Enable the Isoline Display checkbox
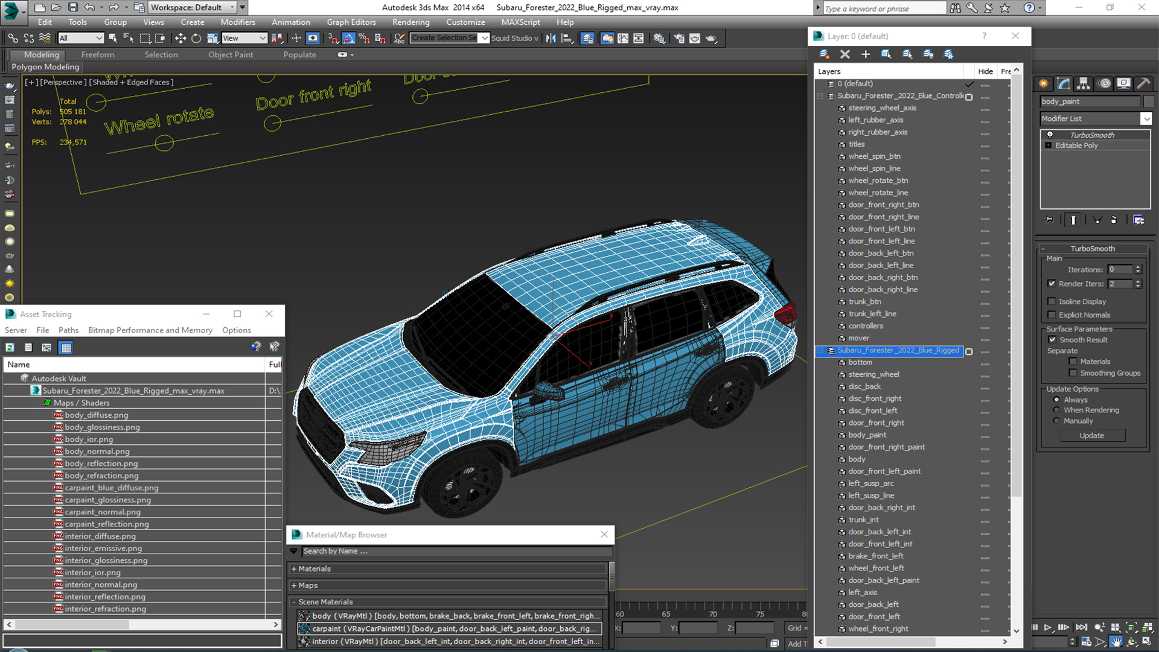This screenshot has height=652, width=1159. click(x=1052, y=301)
